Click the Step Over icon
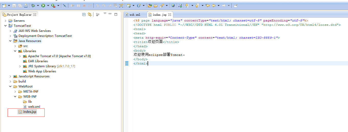Image resolution: width=348 pixels, height=132 pixels. [104, 6]
